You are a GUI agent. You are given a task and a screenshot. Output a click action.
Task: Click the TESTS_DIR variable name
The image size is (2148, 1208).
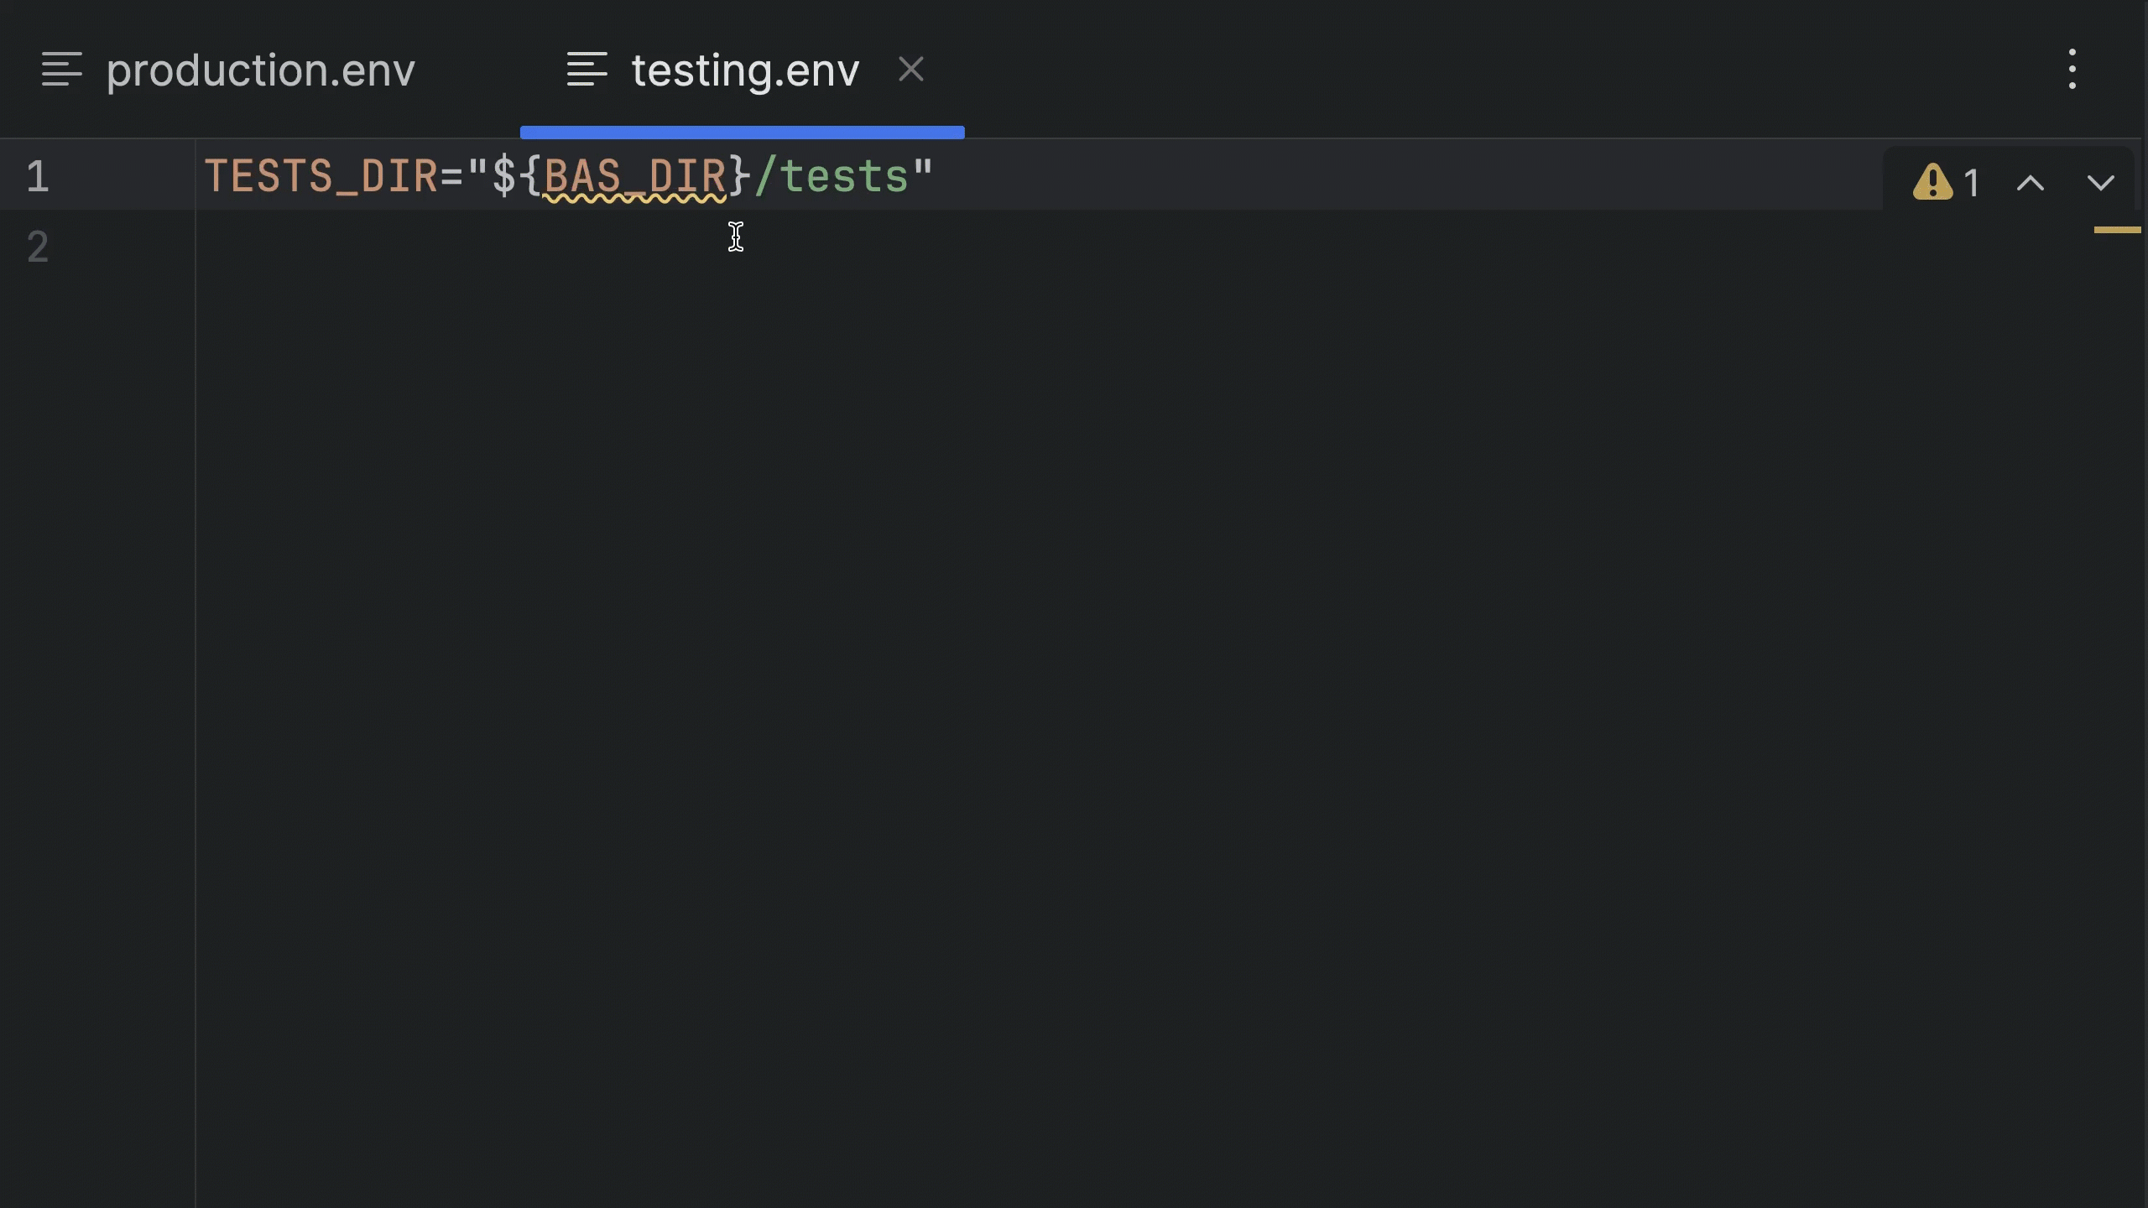[x=321, y=176]
